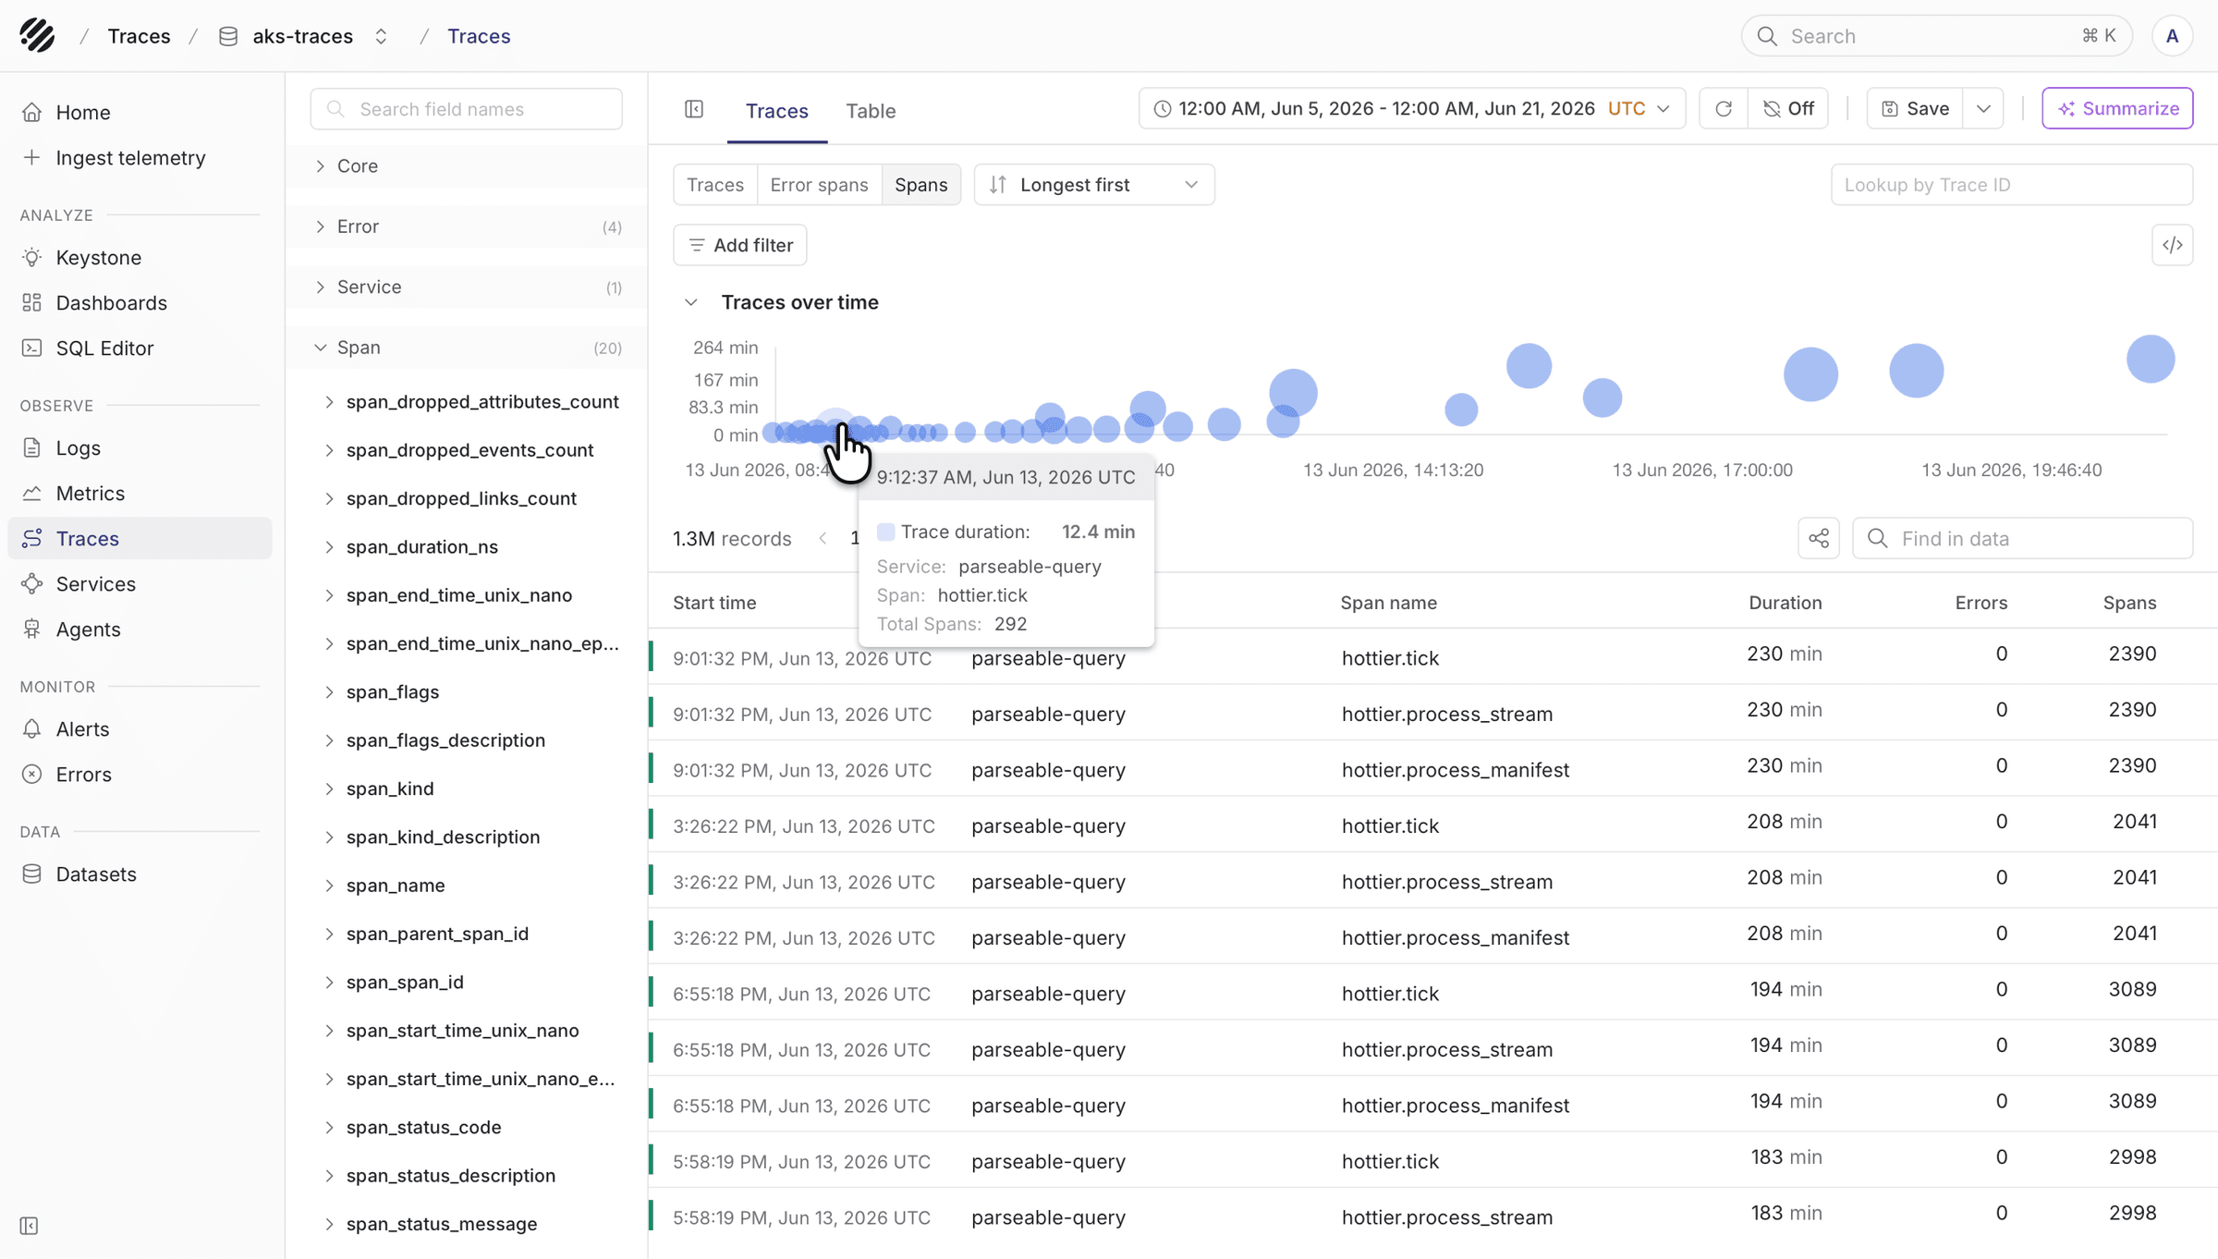2218x1259 pixels.
Task: Collapse Traces over time chart
Action: point(691,302)
